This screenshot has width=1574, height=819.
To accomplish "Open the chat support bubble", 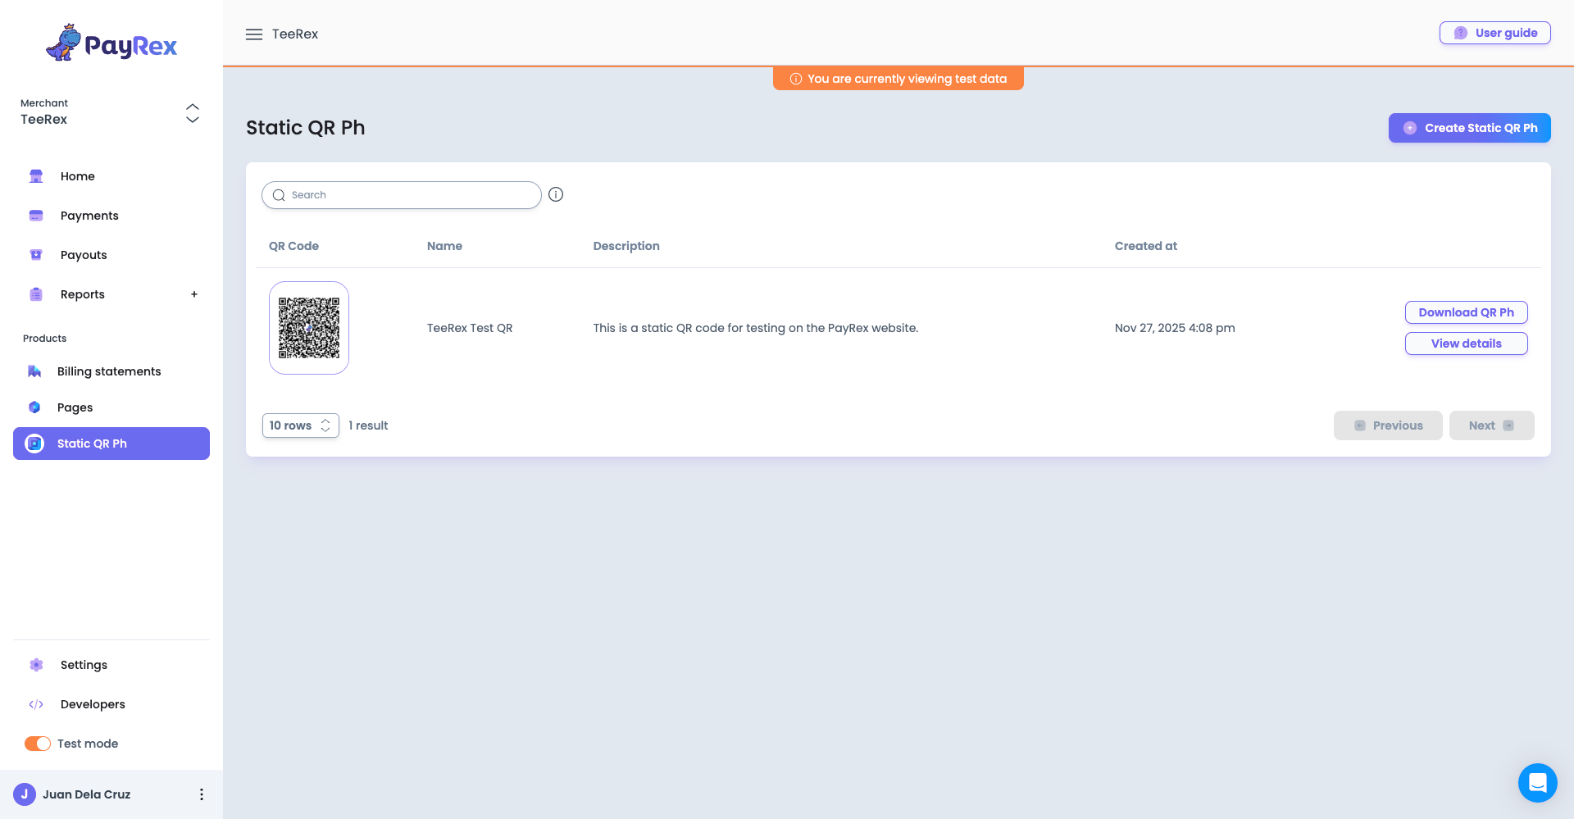I will tap(1537, 782).
